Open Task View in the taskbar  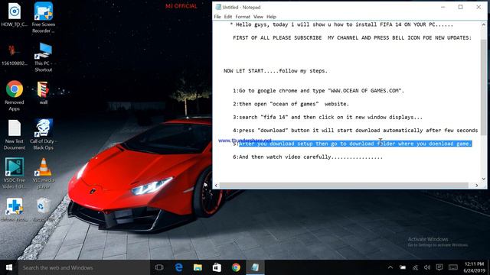tap(159, 267)
